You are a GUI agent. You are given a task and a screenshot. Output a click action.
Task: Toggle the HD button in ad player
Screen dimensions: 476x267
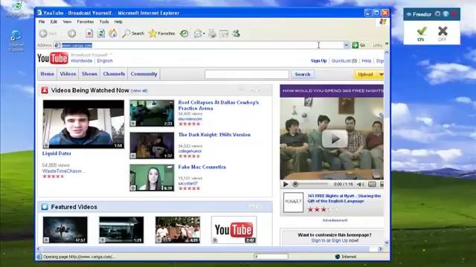tap(372, 184)
